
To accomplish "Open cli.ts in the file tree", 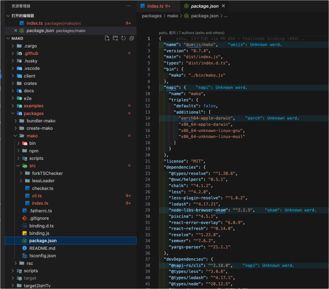I will (x=37, y=196).
